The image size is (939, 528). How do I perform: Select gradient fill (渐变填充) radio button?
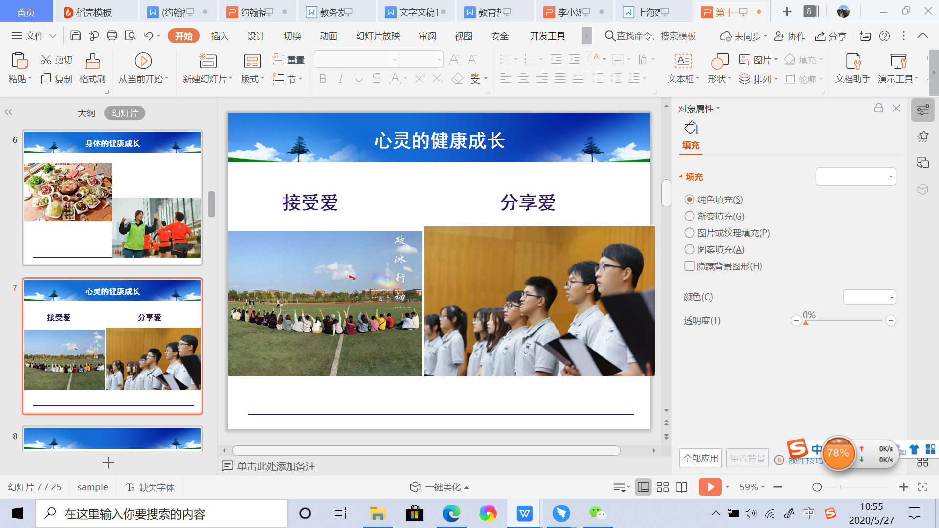[x=690, y=216]
